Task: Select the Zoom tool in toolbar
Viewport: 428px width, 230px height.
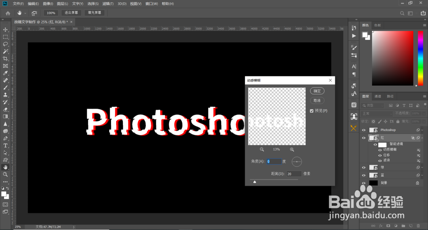Action: (5, 175)
